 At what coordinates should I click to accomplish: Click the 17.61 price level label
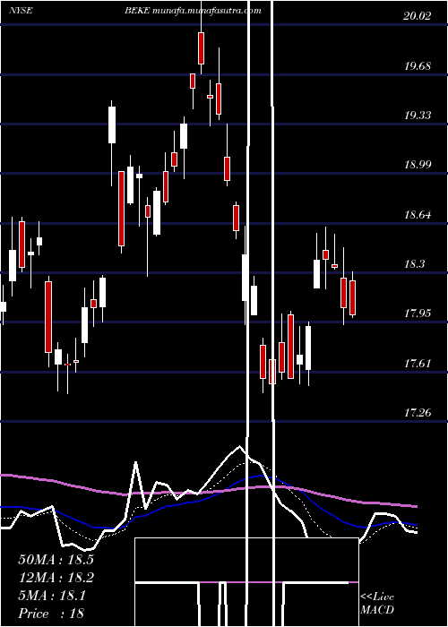pyautogui.click(x=418, y=364)
